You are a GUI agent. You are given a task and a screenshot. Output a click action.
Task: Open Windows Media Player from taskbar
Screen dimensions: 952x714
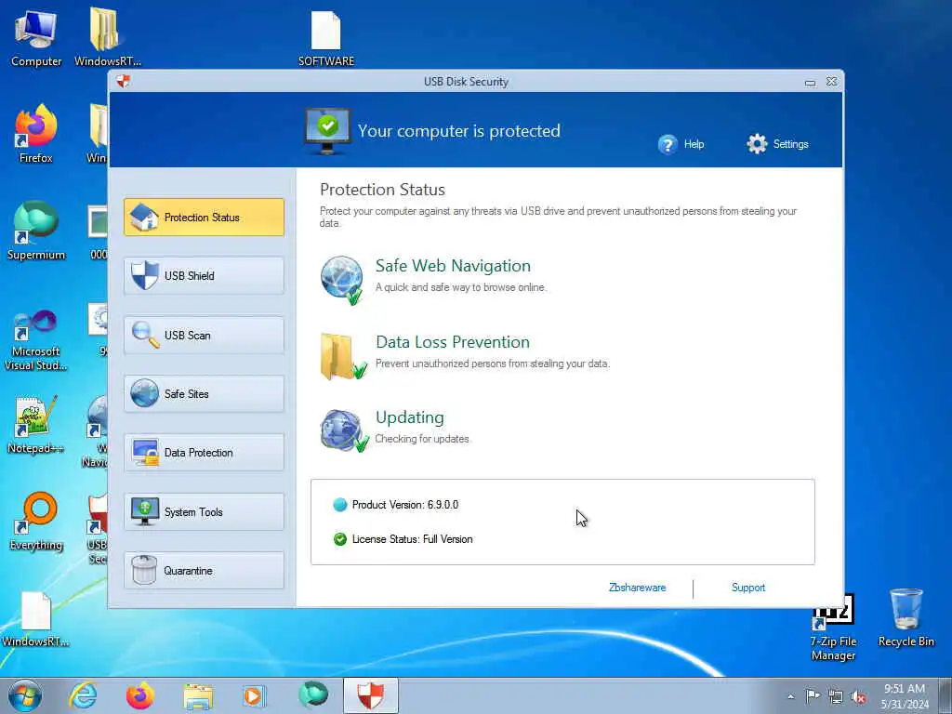click(254, 695)
